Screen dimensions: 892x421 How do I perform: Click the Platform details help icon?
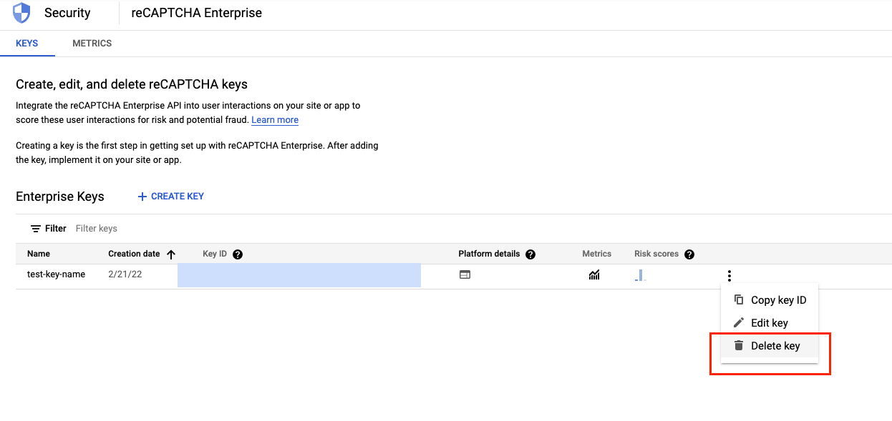click(530, 254)
